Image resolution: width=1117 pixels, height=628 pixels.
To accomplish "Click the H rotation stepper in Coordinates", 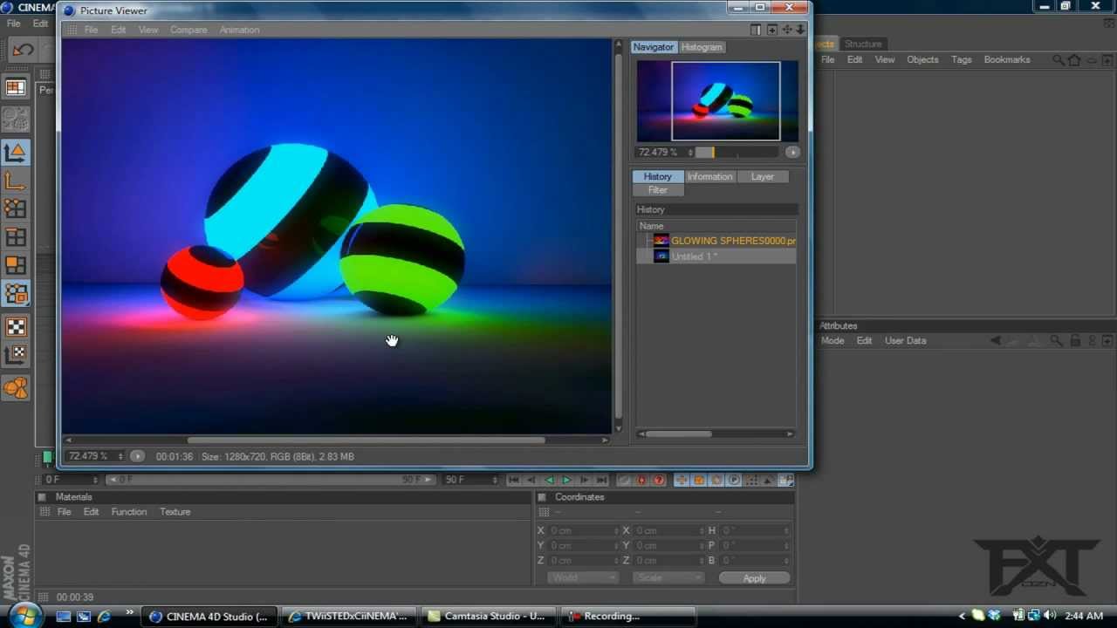I will pyautogui.click(x=787, y=531).
